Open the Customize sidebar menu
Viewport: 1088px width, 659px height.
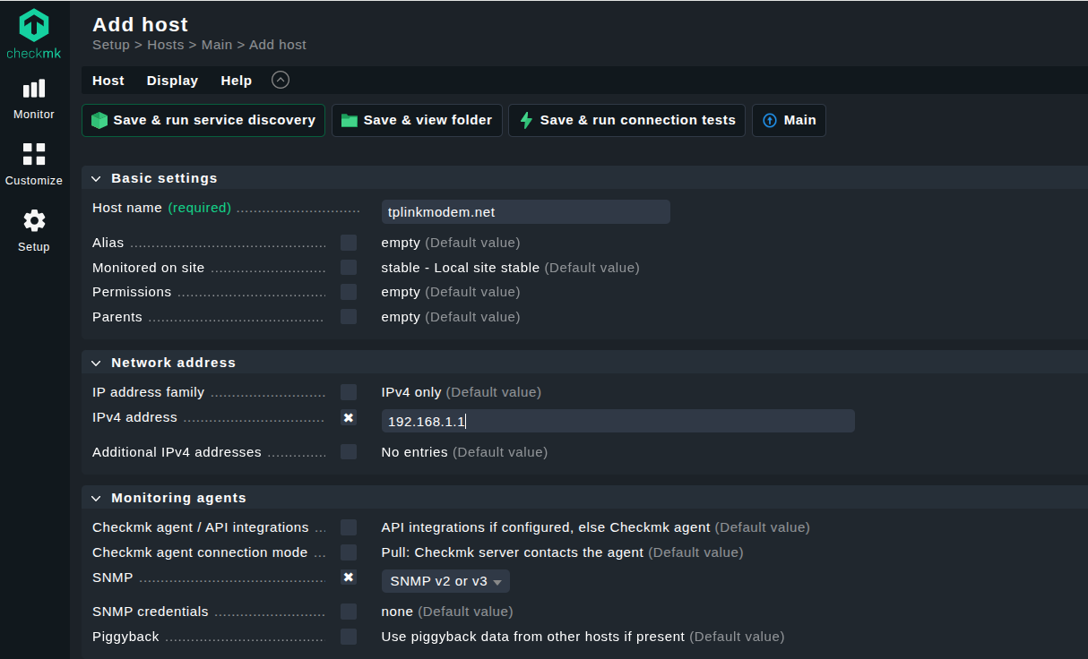point(34,165)
